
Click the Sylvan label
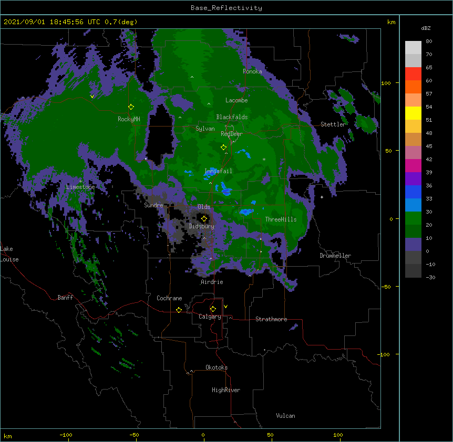tap(205, 129)
